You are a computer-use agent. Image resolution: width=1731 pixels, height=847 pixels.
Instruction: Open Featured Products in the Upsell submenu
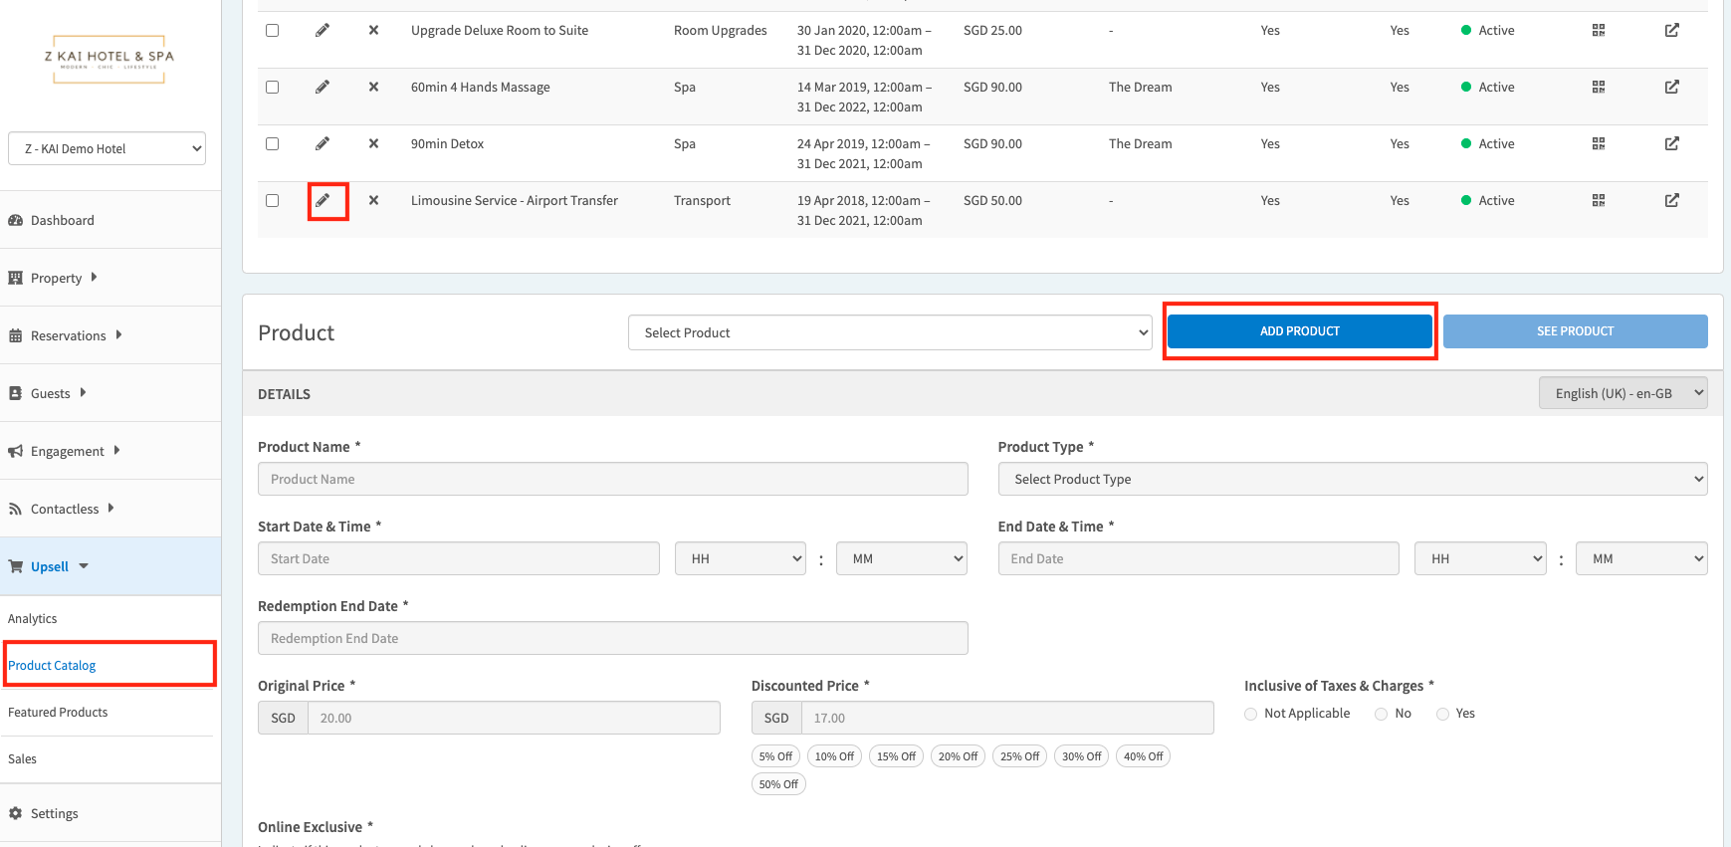(58, 713)
